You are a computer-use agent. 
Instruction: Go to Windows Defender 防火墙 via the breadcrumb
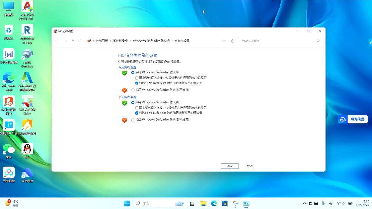coord(151,41)
